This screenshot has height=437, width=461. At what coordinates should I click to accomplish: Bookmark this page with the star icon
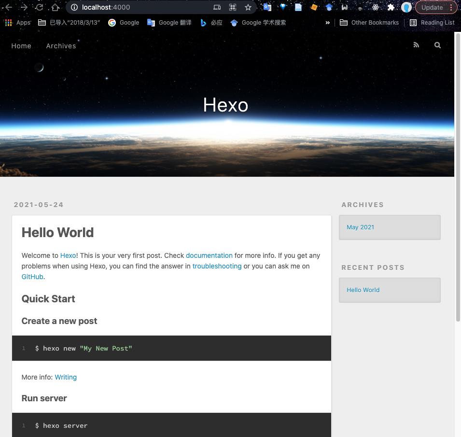(x=248, y=7)
